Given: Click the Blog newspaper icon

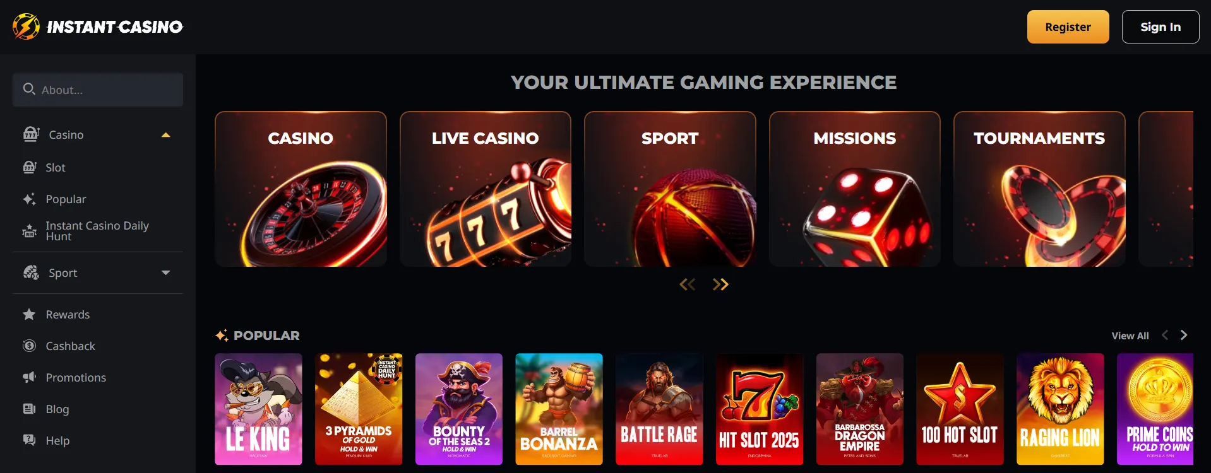Looking at the screenshot, I should 29,409.
